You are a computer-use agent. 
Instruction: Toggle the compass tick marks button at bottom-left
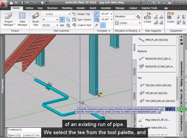97,25
